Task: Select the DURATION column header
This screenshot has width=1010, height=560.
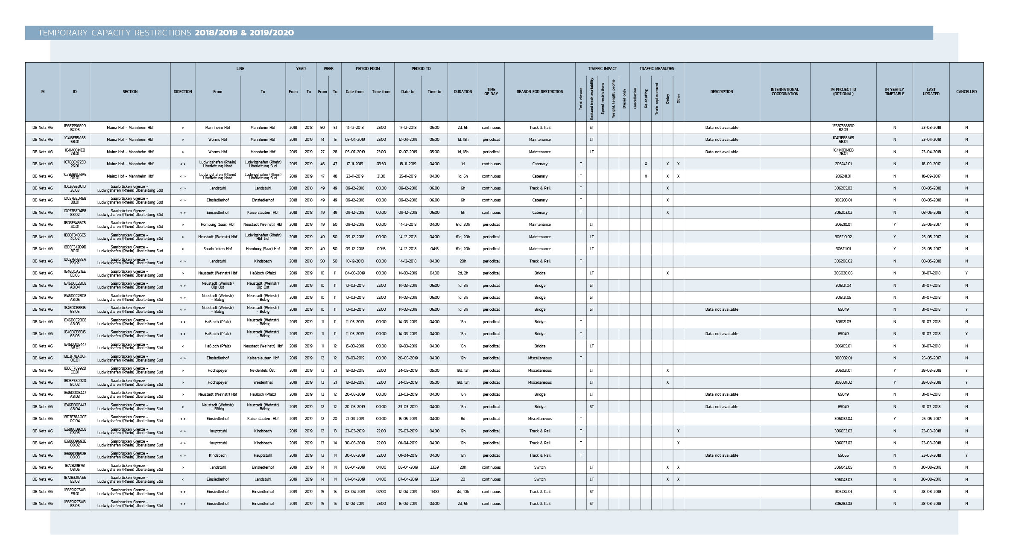Action: (463, 92)
